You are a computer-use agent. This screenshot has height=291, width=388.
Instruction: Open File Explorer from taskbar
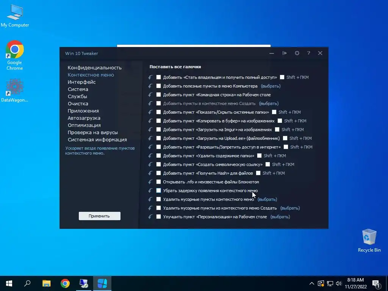[x=46, y=283]
